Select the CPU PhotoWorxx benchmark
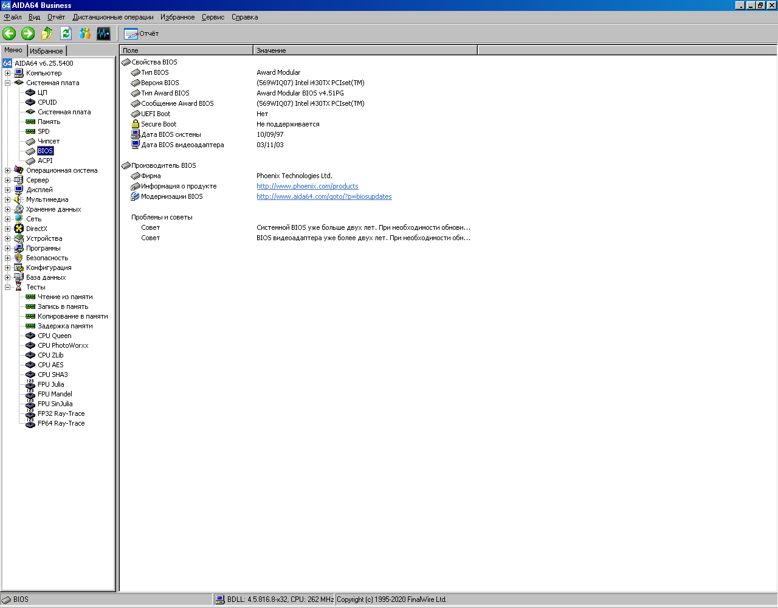 [63, 345]
